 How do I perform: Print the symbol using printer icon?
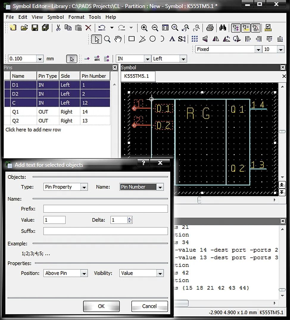210,27
